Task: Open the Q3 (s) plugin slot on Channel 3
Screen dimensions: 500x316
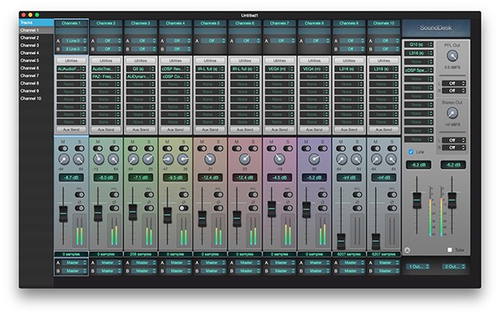Action: pos(141,69)
